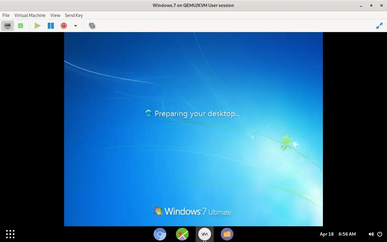Show the graphical console view
Screen dimensions: 387x242
tap(8, 26)
